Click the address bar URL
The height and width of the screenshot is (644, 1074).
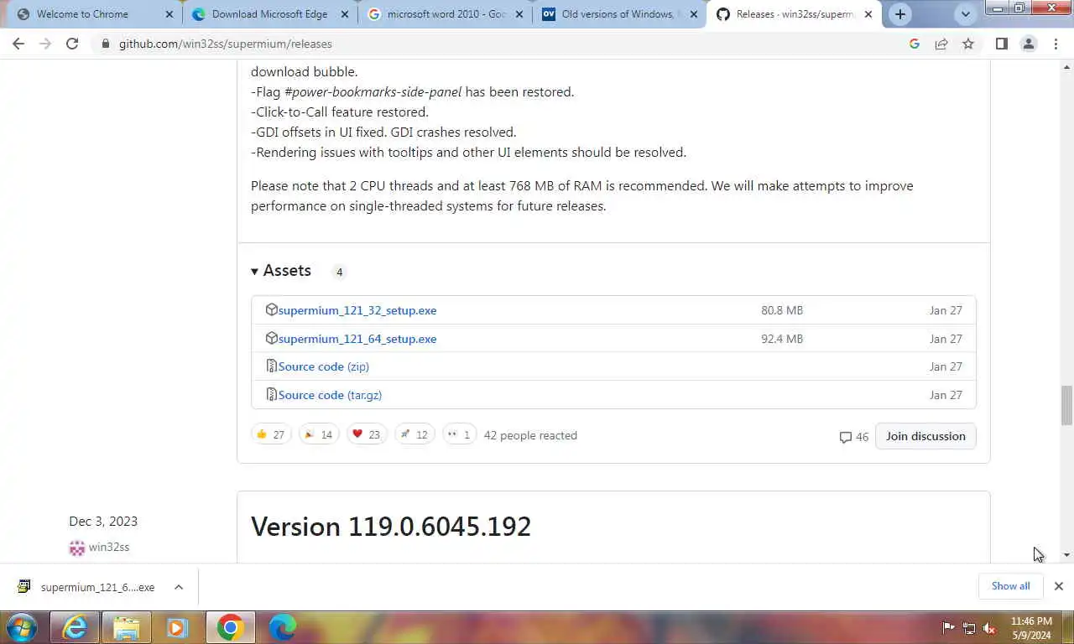pyautogui.click(x=225, y=44)
